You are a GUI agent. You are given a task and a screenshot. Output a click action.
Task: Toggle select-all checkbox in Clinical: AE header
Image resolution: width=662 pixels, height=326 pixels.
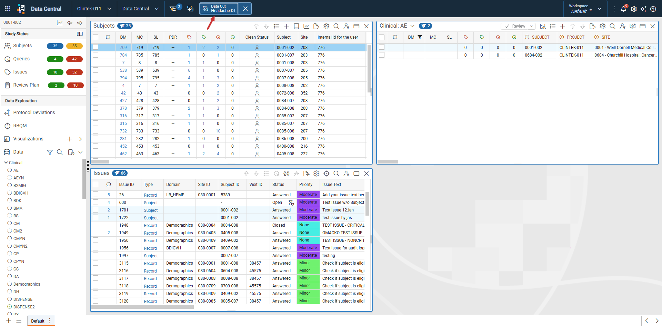coord(382,37)
